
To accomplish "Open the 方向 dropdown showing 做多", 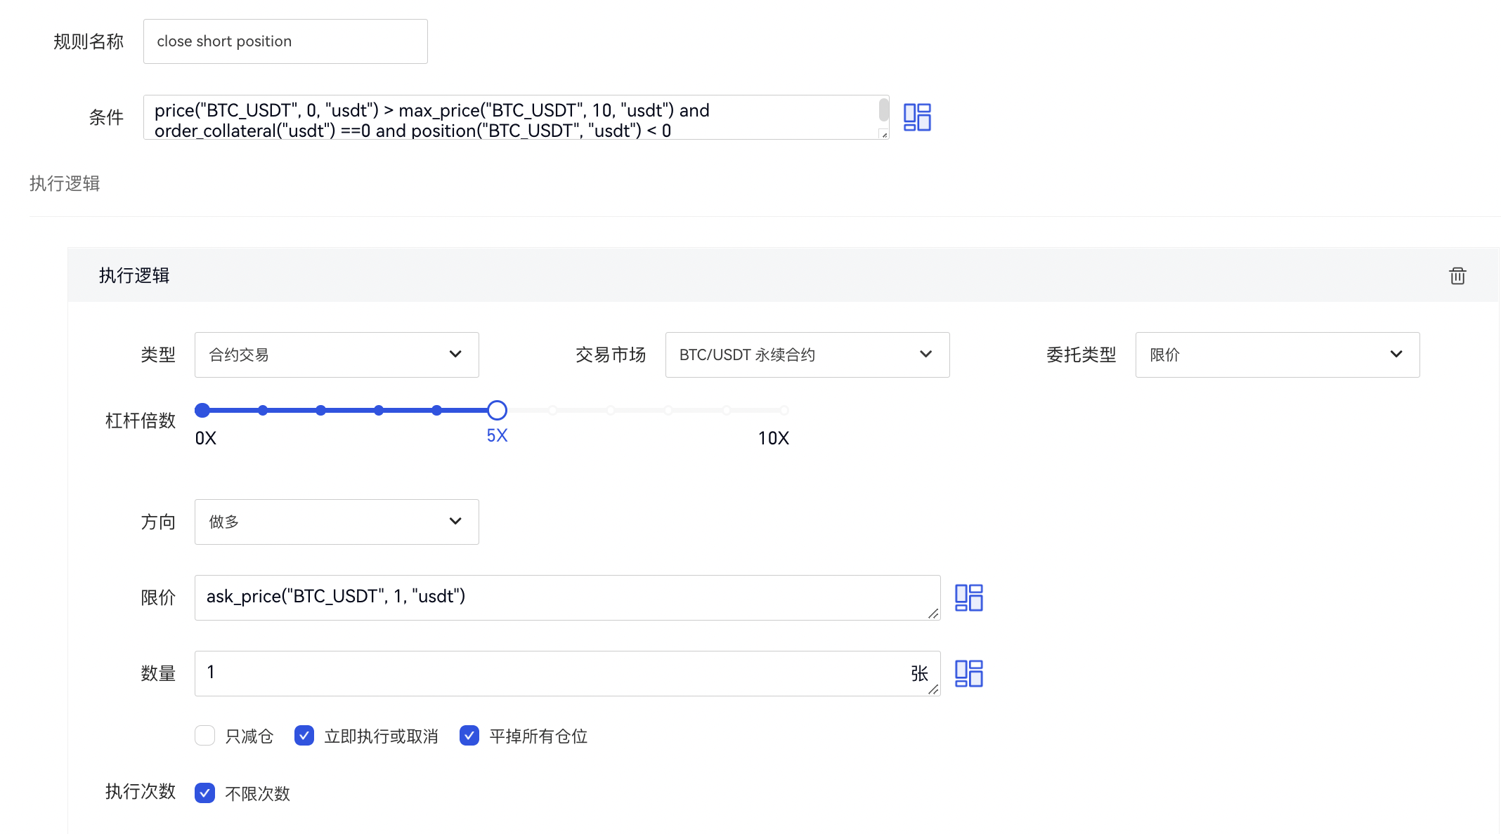I will (x=337, y=522).
